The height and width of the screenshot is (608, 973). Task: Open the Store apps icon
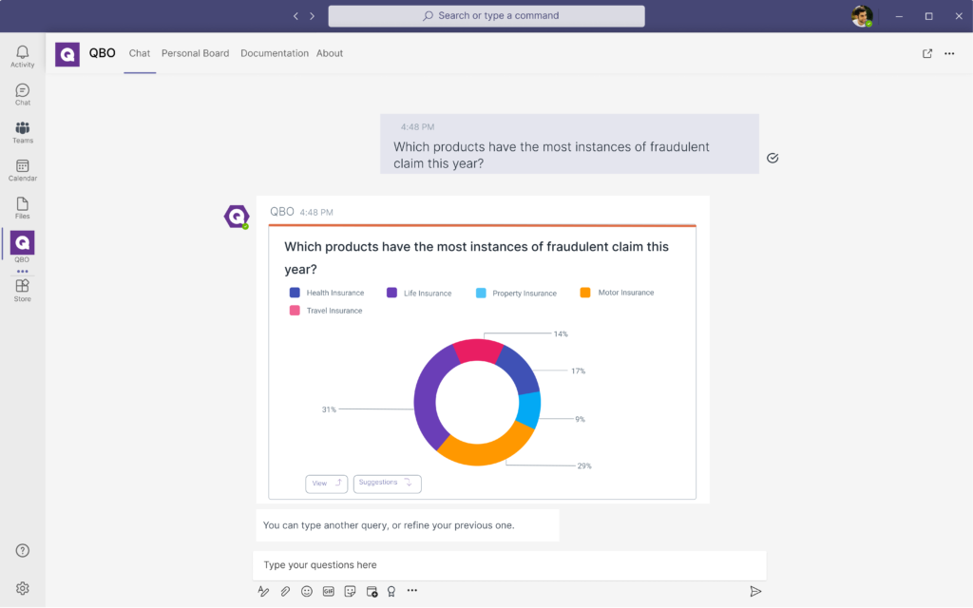pos(22,290)
